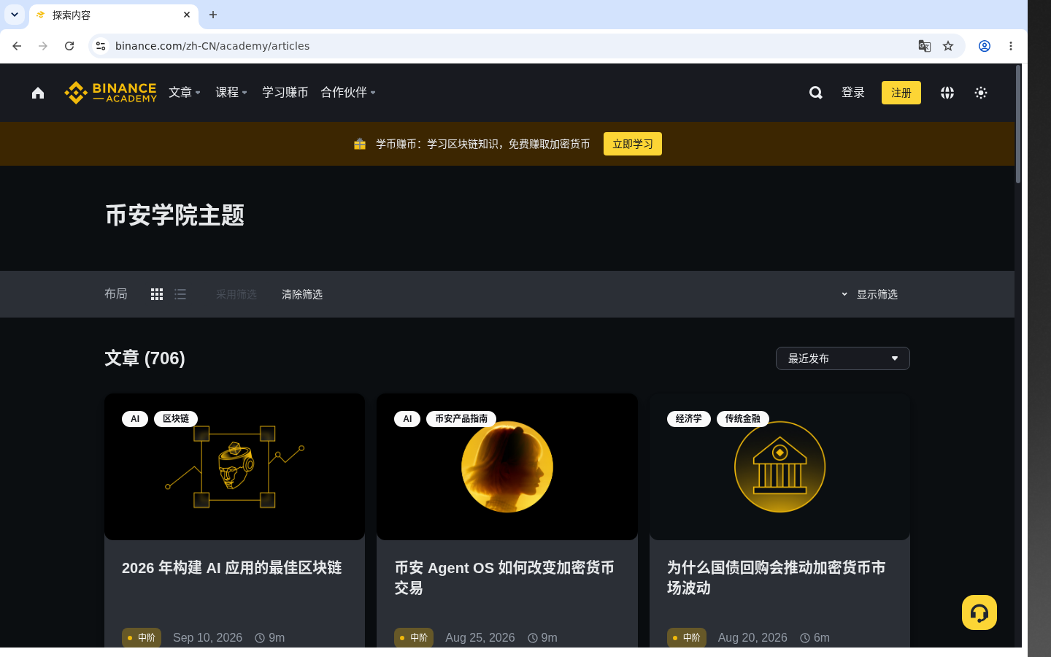Switch to list layout view
The image size is (1051, 657).
coord(180,294)
